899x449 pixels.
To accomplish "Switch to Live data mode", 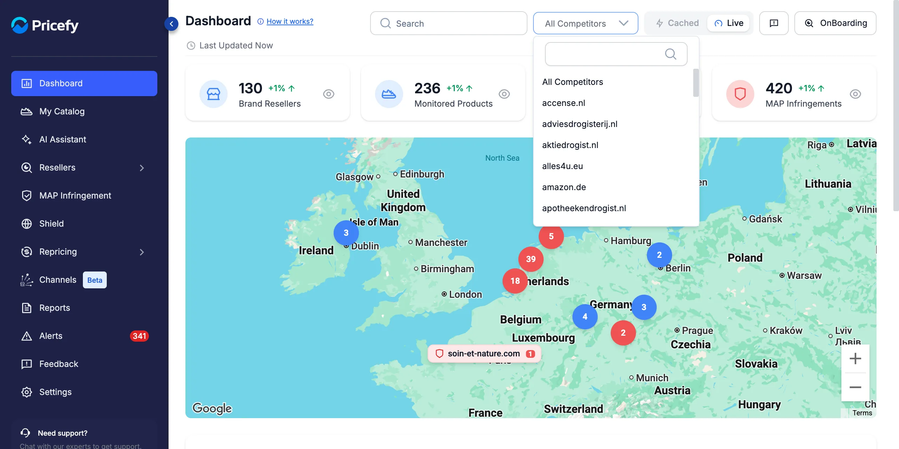I will (729, 23).
